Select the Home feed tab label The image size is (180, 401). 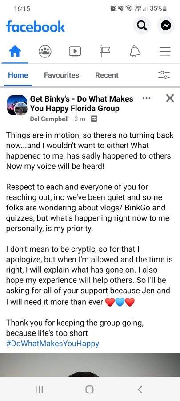(18, 75)
